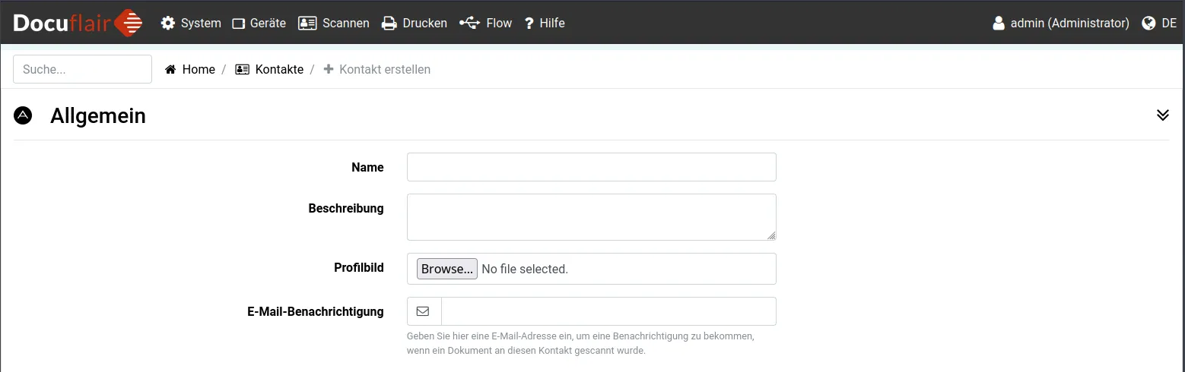Expand all sections with double chevron
Screen dimensions: 1185x372
tap(1162, 115)
